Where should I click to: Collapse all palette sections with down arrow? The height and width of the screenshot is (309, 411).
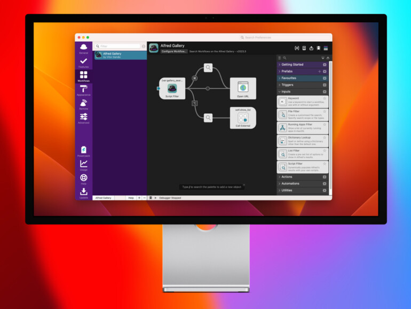tap(323, 58)
